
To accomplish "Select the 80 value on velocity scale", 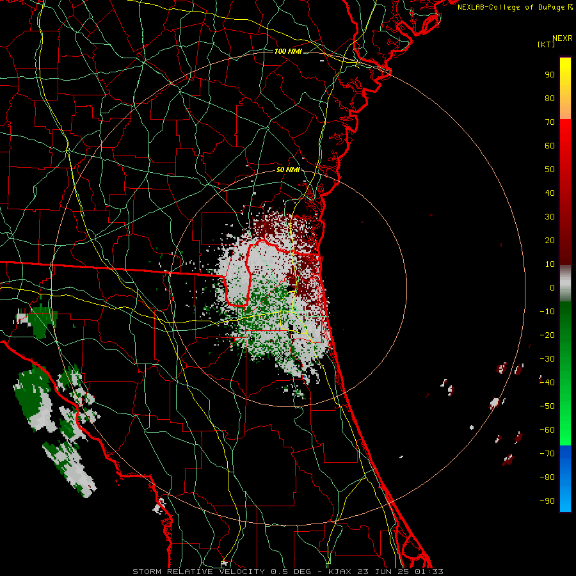I will [550, 99].
